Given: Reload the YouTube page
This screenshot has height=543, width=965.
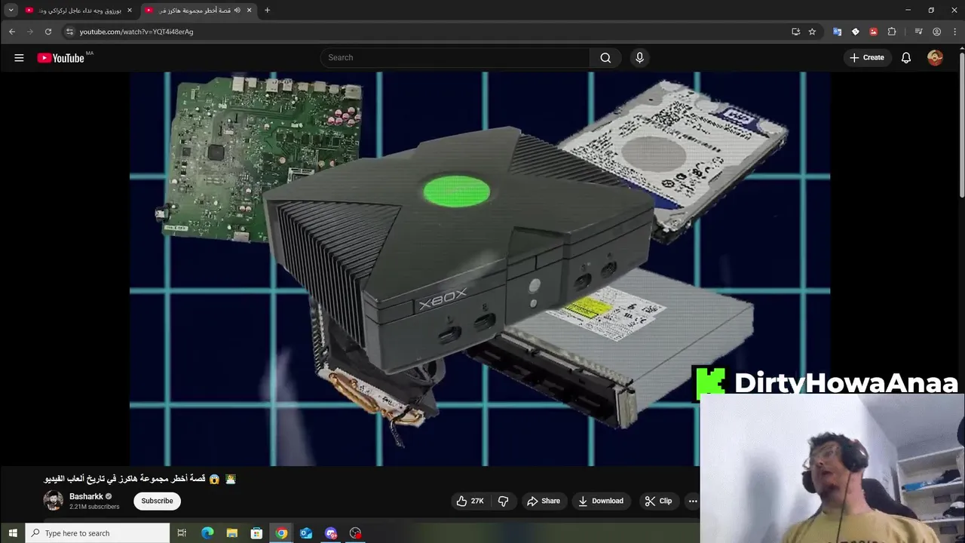Looking at the screenshot, I should click(48, 32).
